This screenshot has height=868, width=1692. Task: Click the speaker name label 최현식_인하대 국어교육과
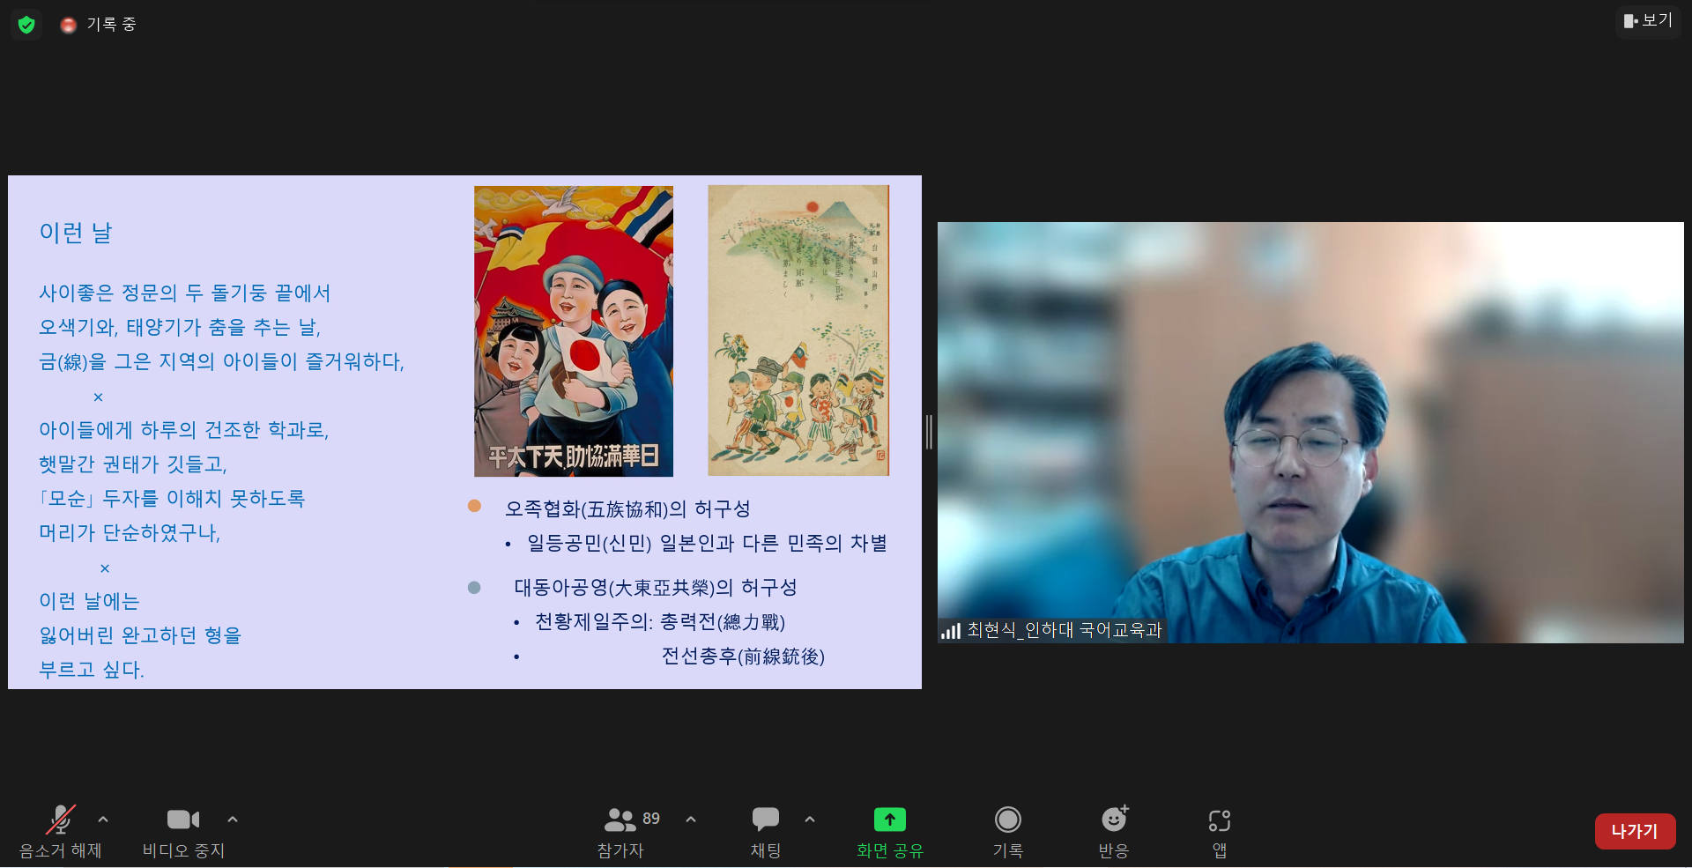(x=1065, y=630)
